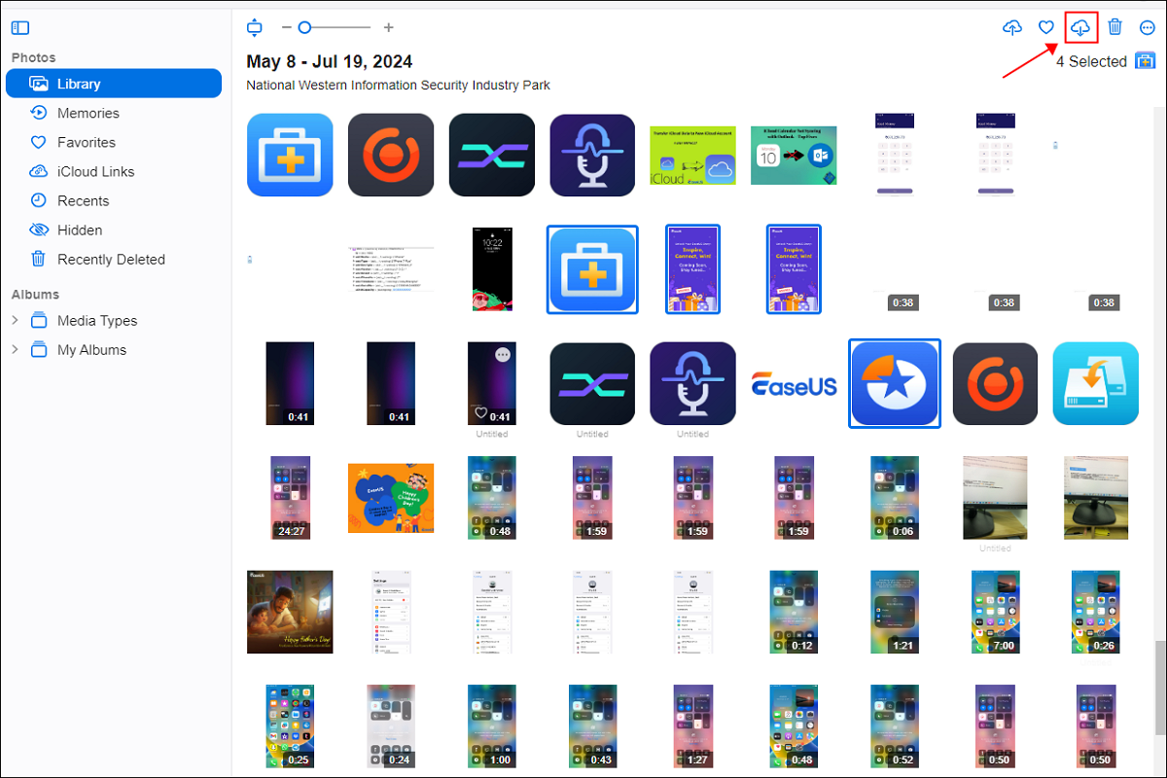The height and width of the screenshot is (778, 1167).
Task: Mark selected photos as favorite with heart icon
Action: (1046, 27)
